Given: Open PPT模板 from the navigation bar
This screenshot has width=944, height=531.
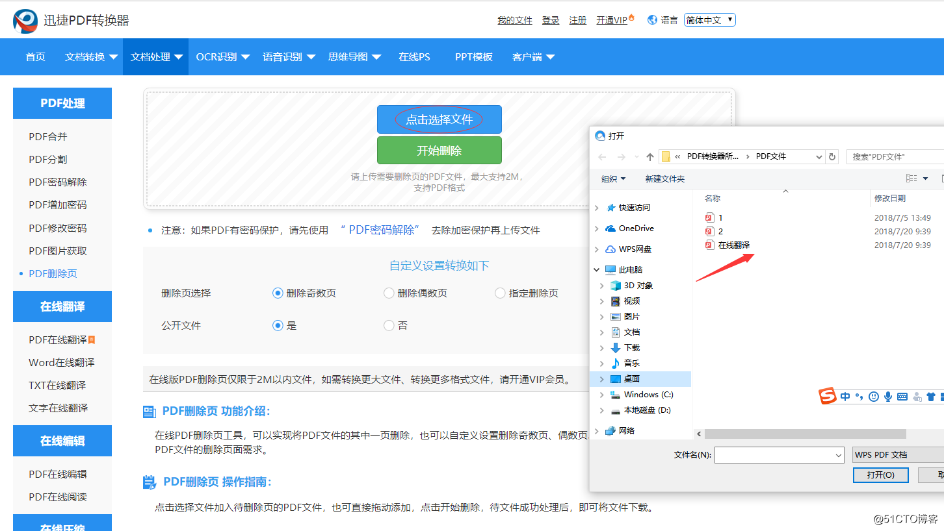Looking at the screenshot, I should click(x=474, y=56).
